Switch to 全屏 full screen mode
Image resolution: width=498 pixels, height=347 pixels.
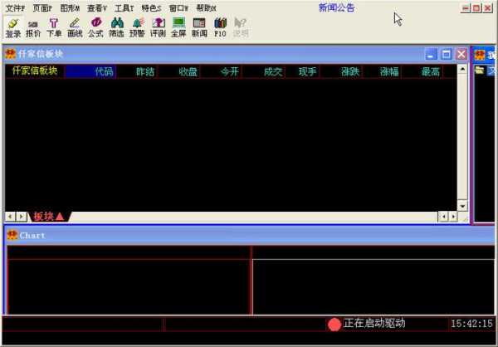coord(178,27)
